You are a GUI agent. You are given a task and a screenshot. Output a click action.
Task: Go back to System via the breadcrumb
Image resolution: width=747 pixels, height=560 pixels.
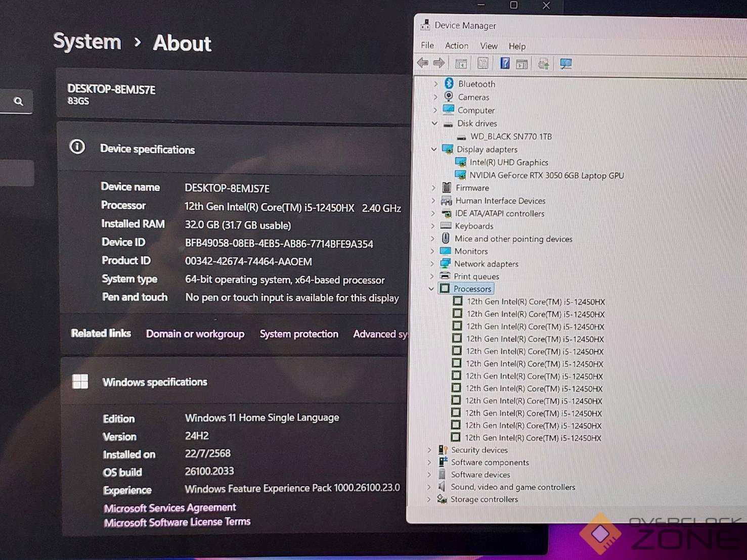87,41
